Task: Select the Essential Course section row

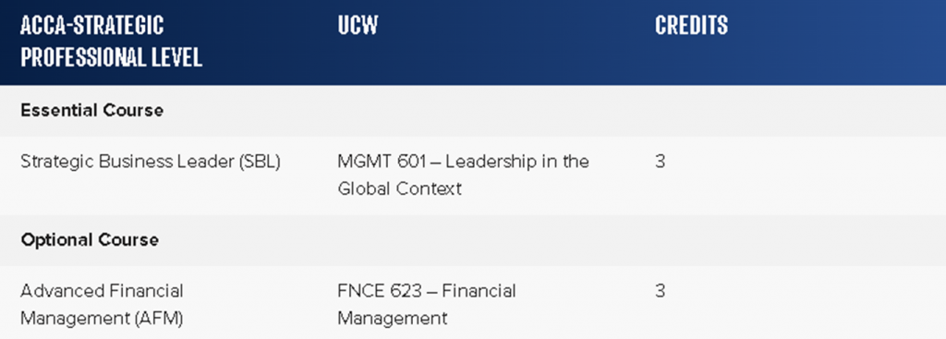Action: click(473, 111)
